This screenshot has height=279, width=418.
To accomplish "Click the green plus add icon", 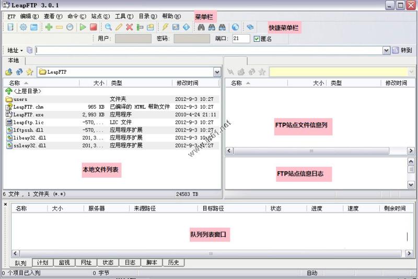I will click(x=49, y=27).
